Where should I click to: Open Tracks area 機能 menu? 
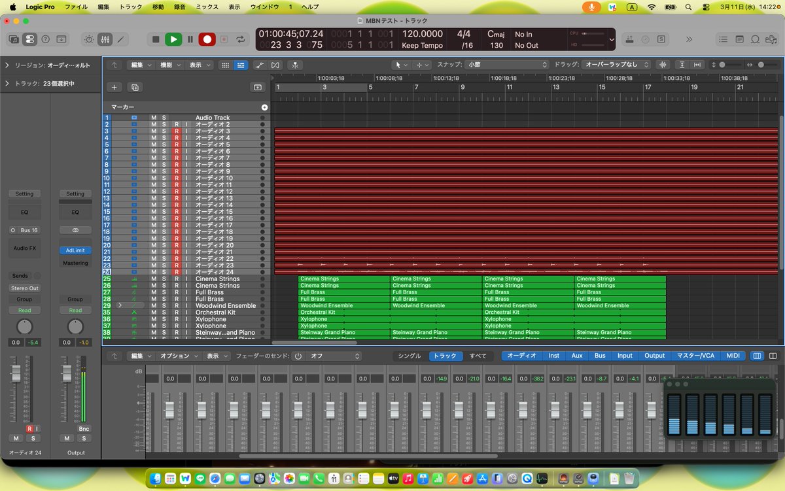click(x=170, y=65)
